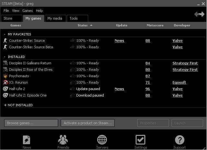
Task: Sort the list by Status column header
Action: (x=83, y=25)
